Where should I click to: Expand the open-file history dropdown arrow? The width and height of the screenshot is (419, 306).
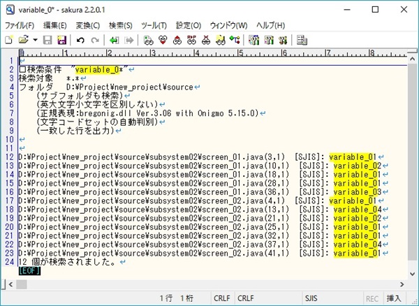(35, 41)
